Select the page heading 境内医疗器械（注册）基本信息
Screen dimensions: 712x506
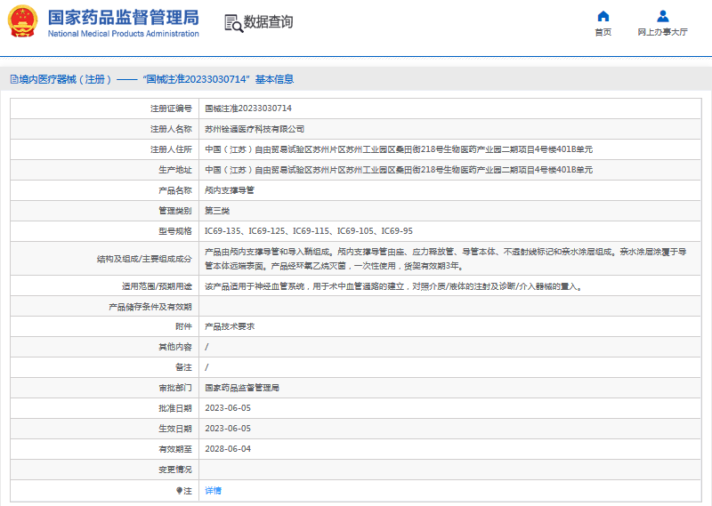point(152,79)
